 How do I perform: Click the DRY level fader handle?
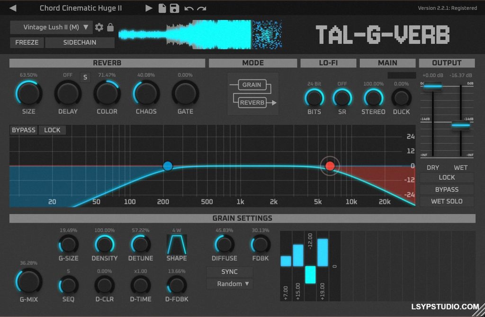click(x=432, y=86)
